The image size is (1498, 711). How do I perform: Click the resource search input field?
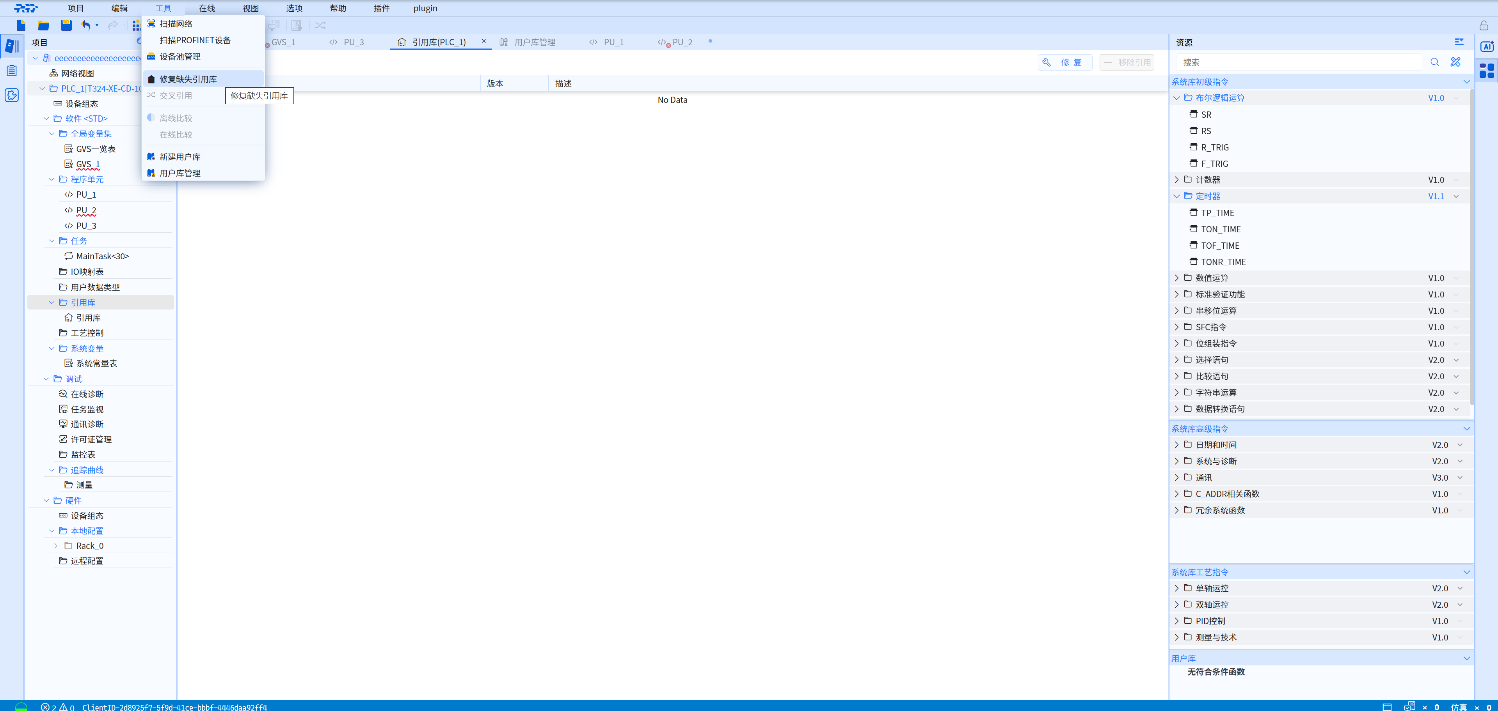pyautogui.click(x=1300, y=62)
